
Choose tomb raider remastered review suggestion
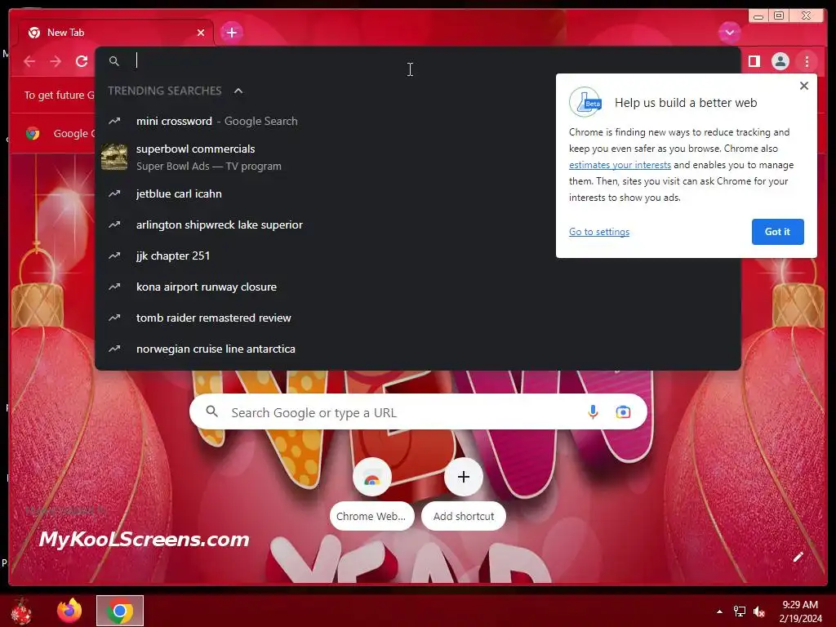(417, 318)
